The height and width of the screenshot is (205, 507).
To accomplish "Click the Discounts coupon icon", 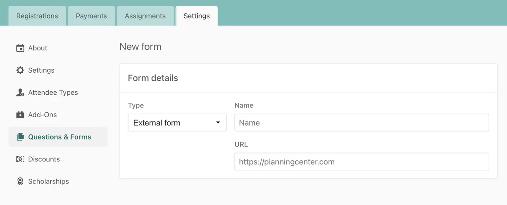I will click(x=20, y=159).
